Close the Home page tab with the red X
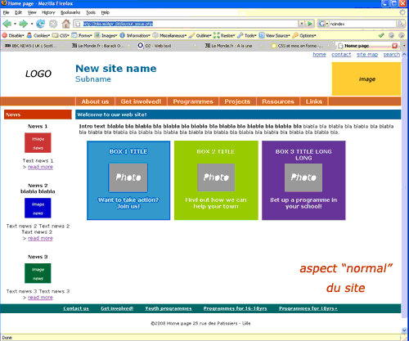Viewport: 409px width, 341px height. (394, 46)
